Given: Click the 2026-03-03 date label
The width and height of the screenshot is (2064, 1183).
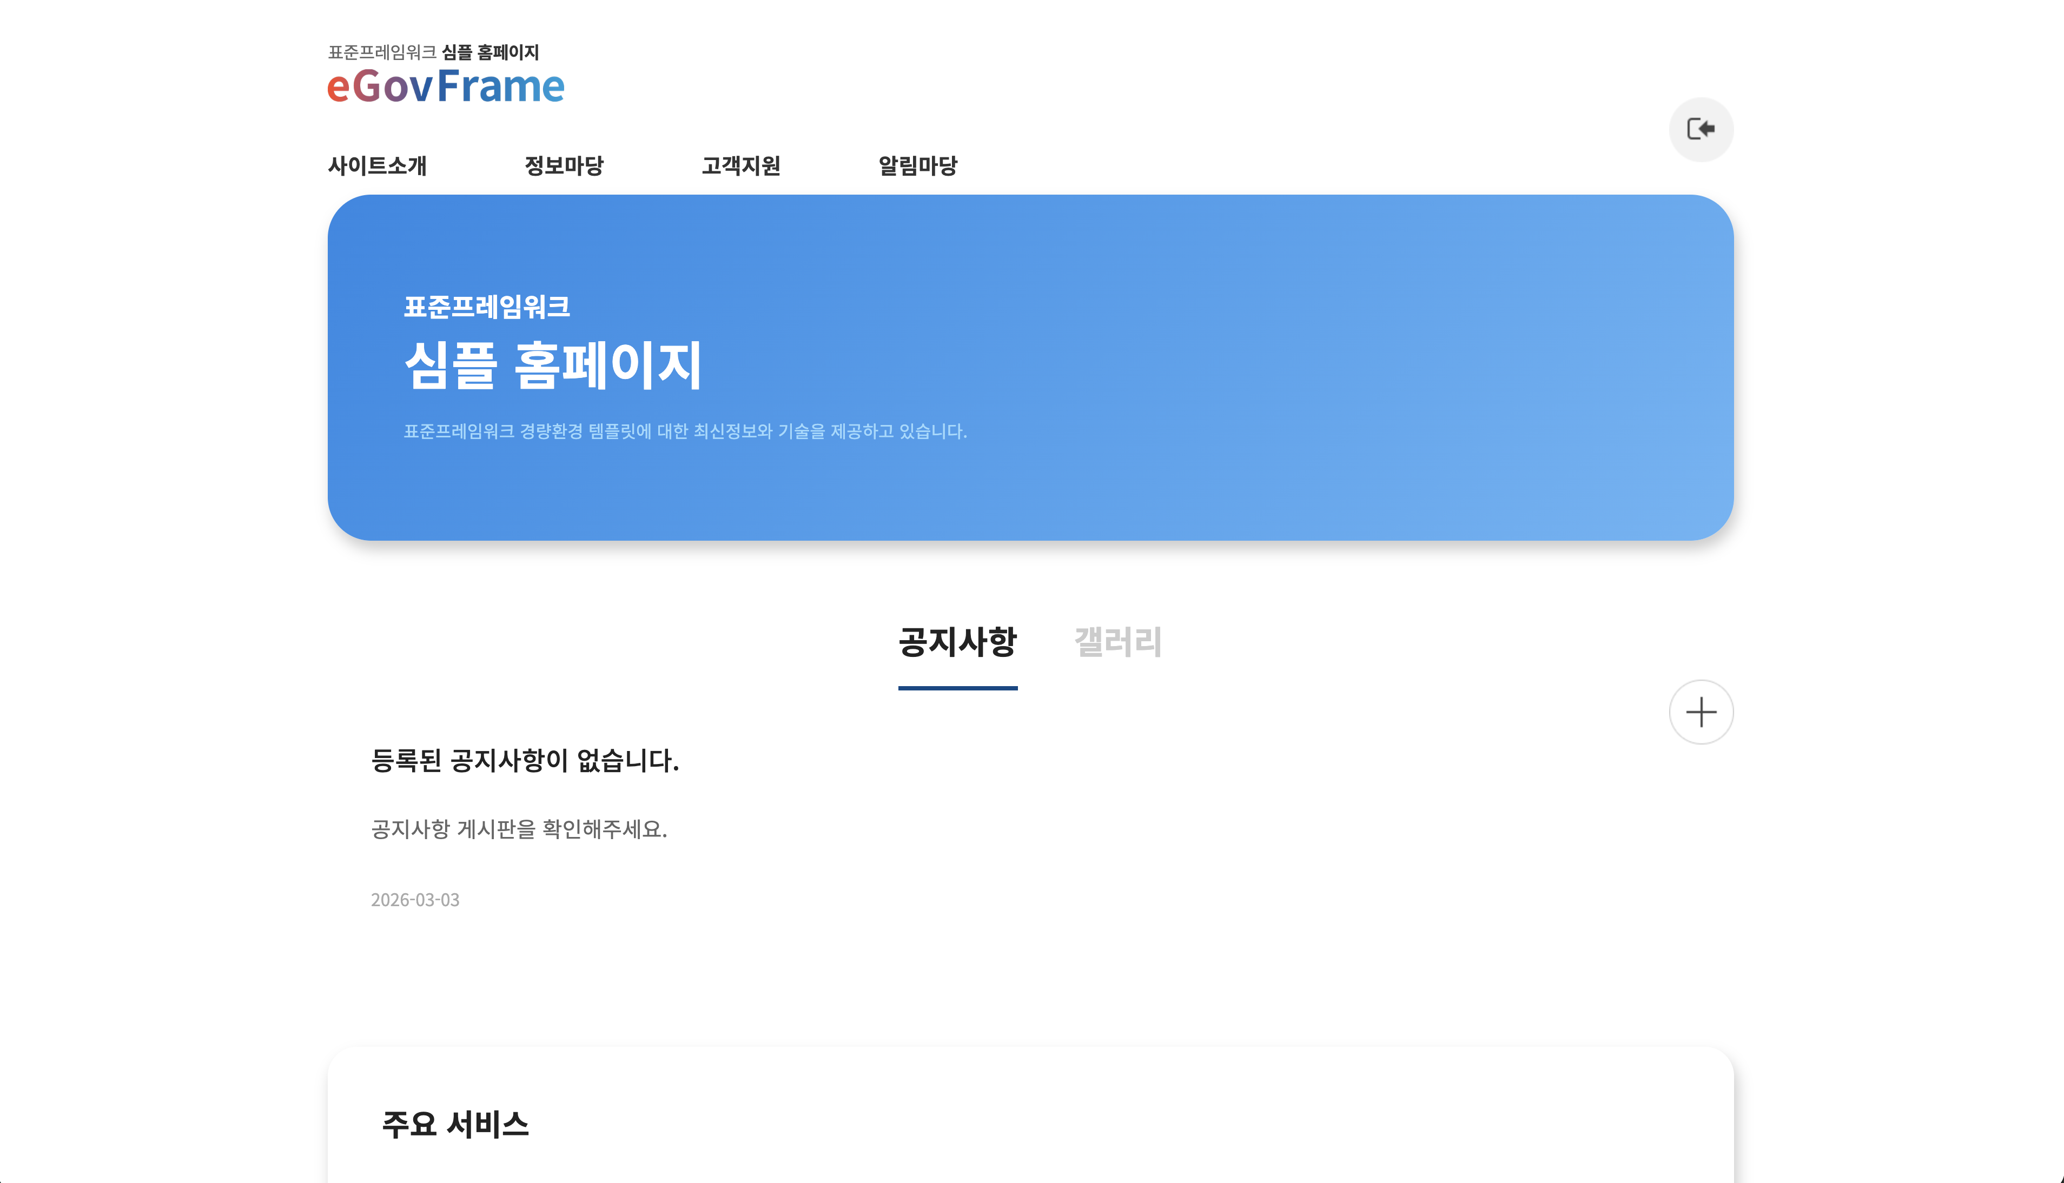Looking at the screenshot, I should point(414,900).
